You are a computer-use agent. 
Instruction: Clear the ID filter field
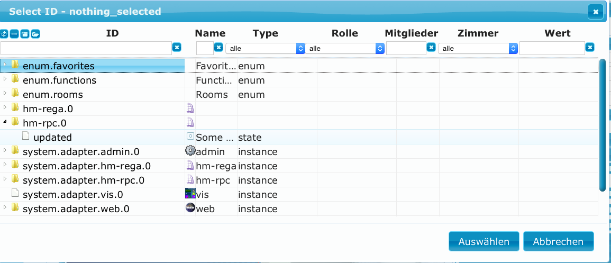pos(177,48)
